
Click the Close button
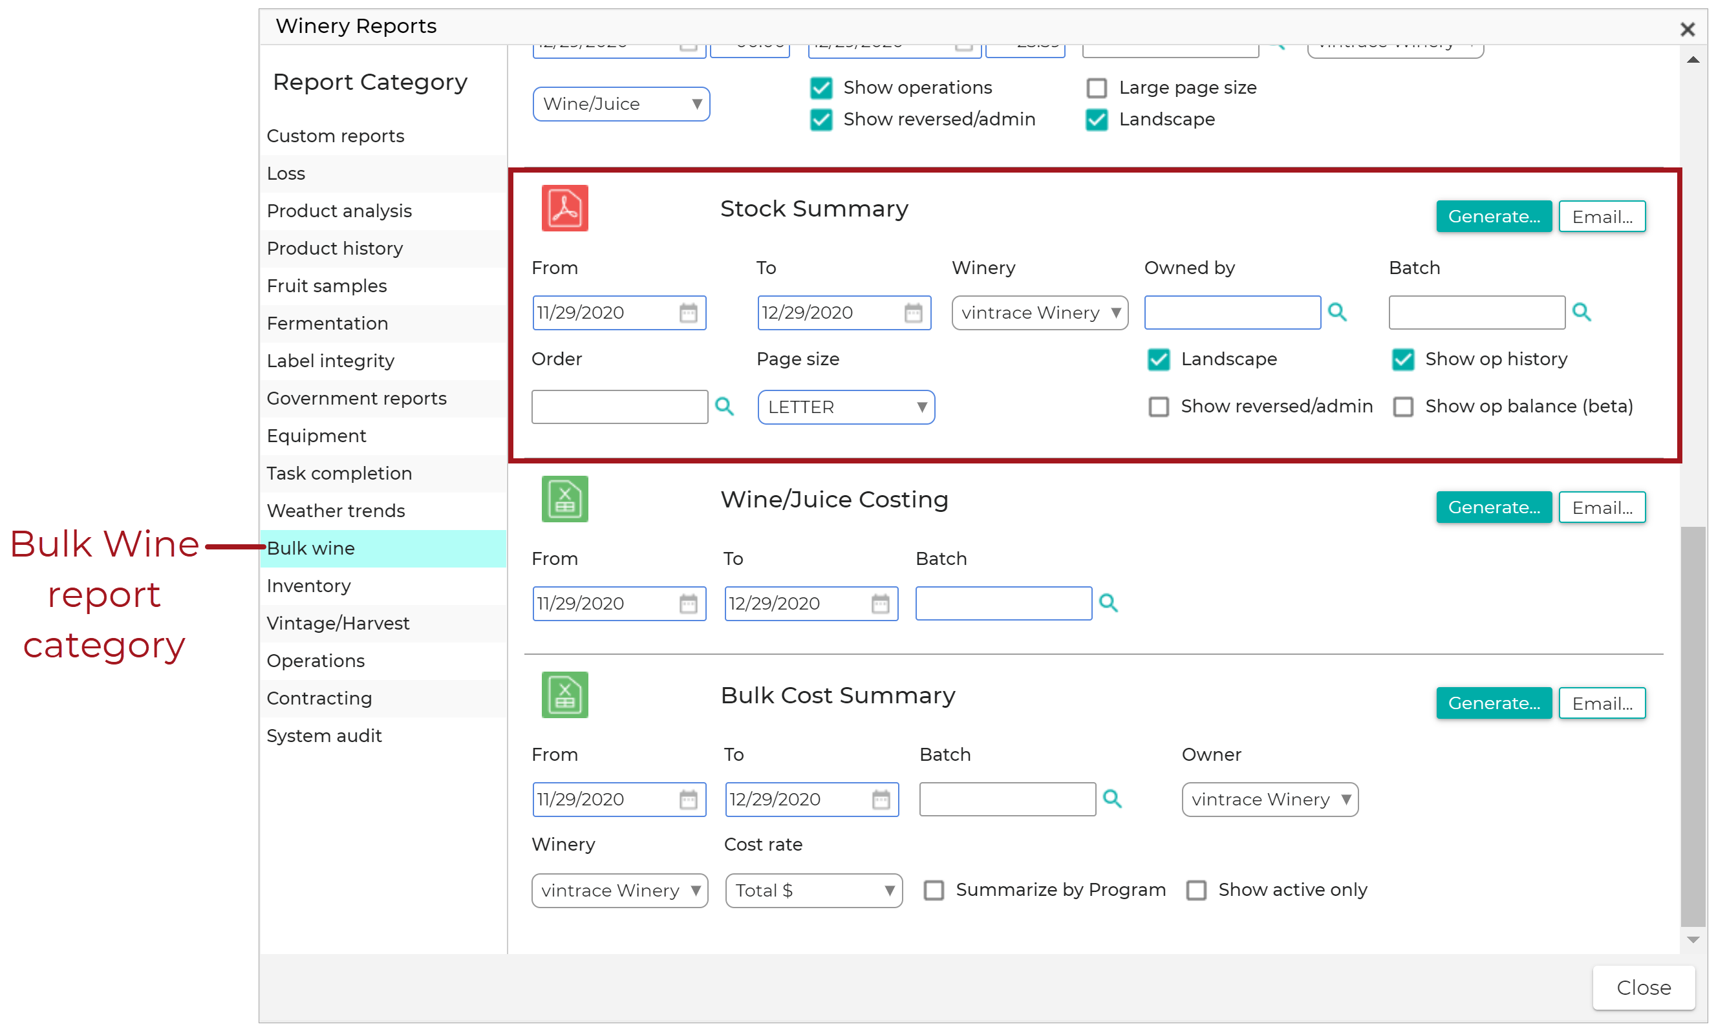click(1644, 988)
